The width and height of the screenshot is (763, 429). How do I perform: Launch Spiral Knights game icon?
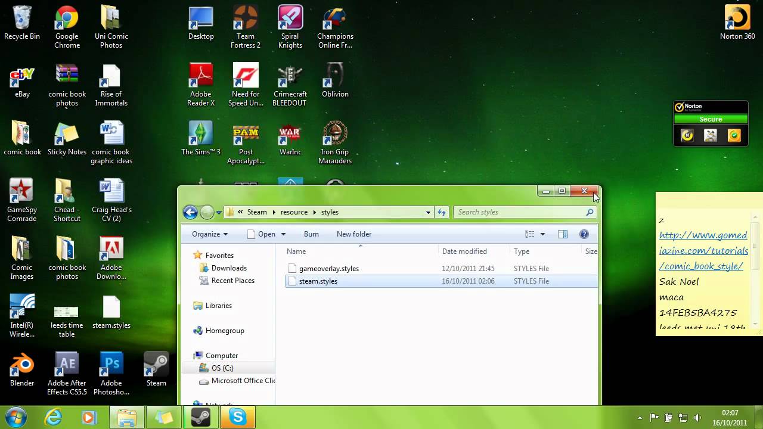coord(290,18)
